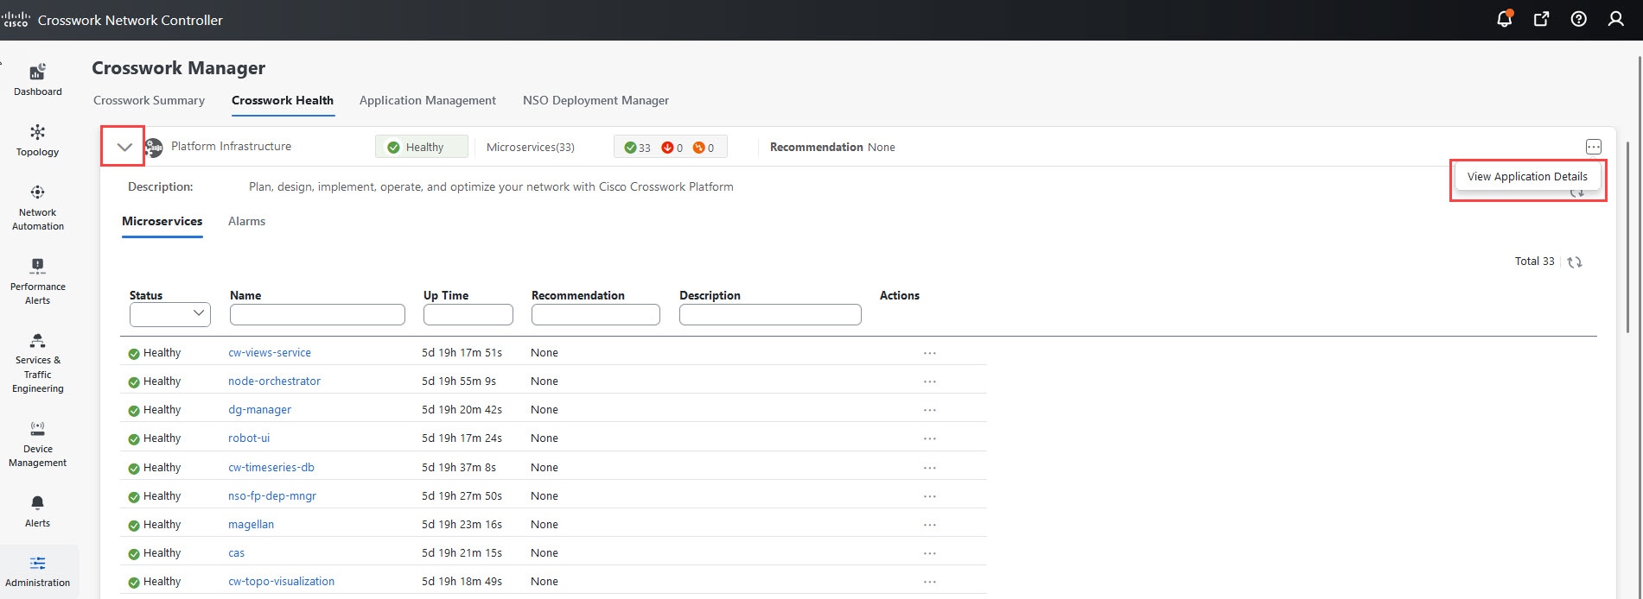Go to Dashboard in the sidebar
This screenshot has width=1643, height=599.
coord(38,80)
